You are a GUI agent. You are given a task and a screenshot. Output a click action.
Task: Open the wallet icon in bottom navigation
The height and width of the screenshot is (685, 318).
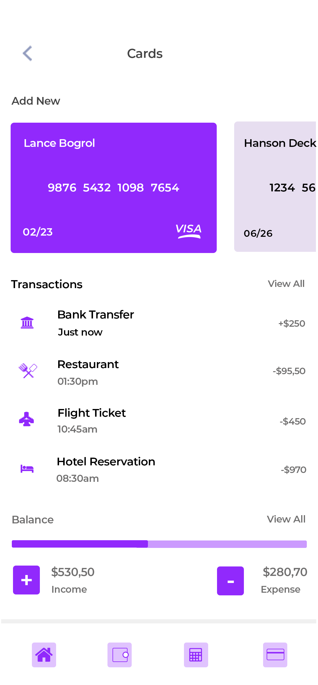120,655
